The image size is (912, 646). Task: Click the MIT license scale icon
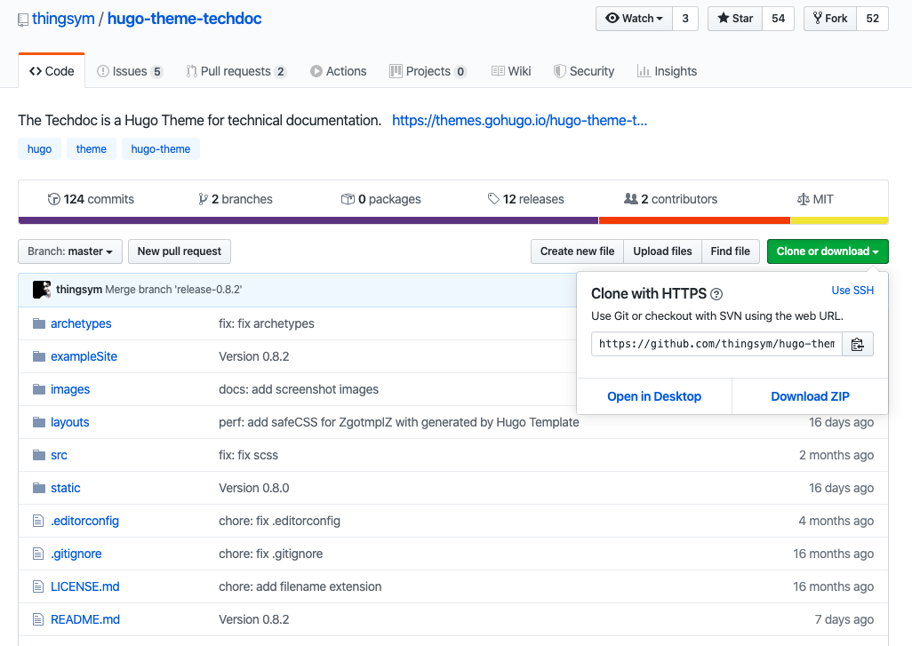point(804,199)
